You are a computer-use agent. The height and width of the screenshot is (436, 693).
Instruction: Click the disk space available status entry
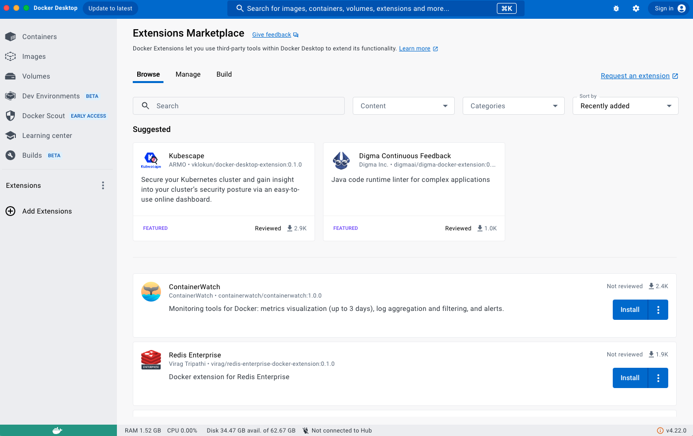(x=251, y=431)
